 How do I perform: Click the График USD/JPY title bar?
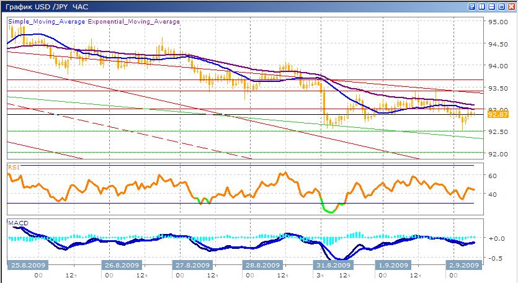[x=186, y=6]
